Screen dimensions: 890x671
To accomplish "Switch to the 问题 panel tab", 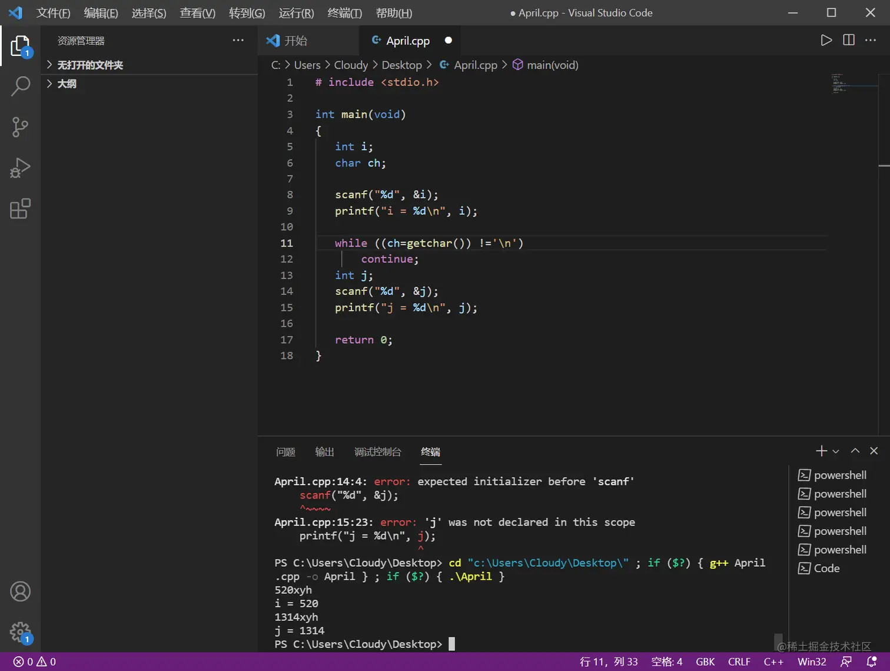I will [x=285, y=451].
